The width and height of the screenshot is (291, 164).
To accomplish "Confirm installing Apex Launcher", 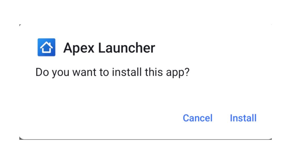I will pyautogui.click(x=243, y=118).
